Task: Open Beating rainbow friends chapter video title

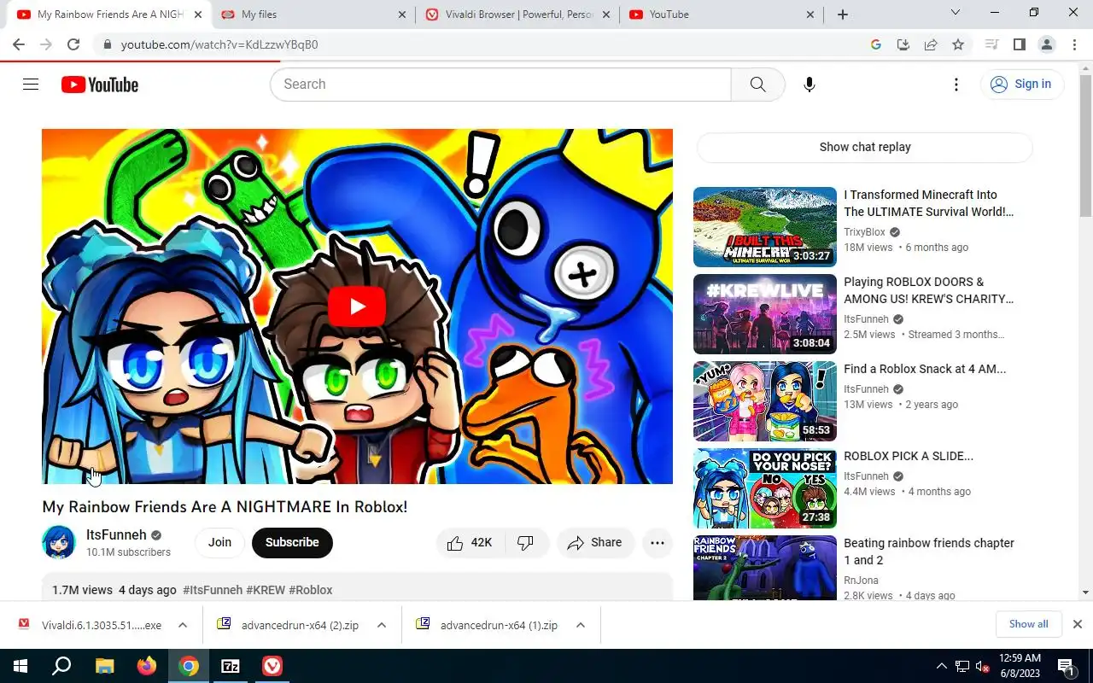Action: (x=929, y=552)
